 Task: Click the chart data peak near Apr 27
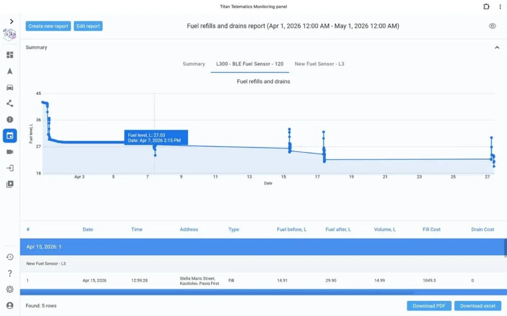pyautogui.click(x=492, y=137)
